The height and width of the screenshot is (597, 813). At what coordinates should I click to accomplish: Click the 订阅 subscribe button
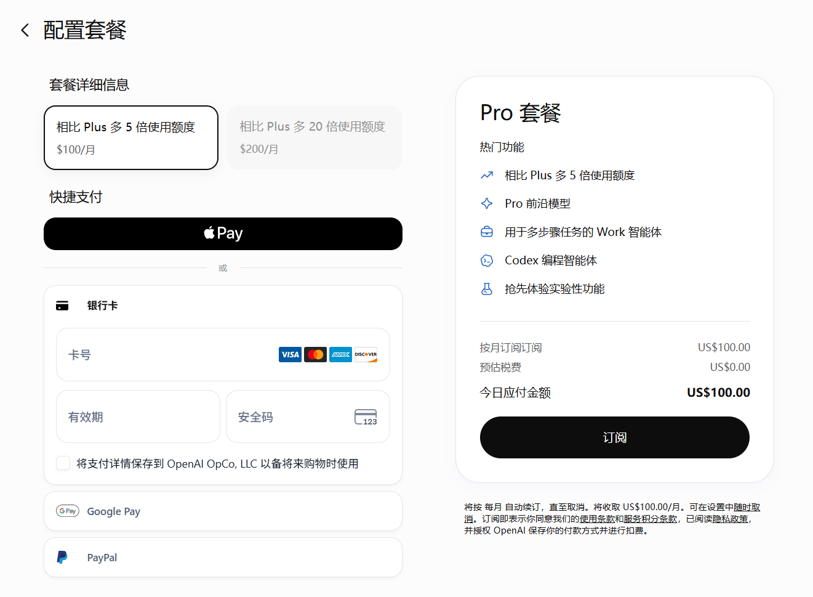click(x=615, y=437)
